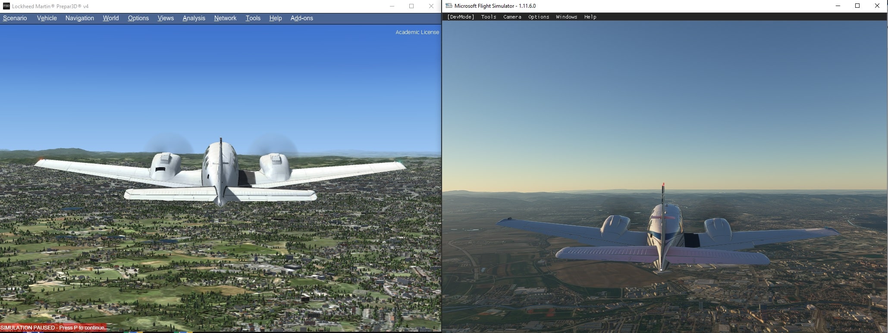Viewport: 888px width, 333px height.
Task: Minimize the Prepar3D window
Action: 392,6
